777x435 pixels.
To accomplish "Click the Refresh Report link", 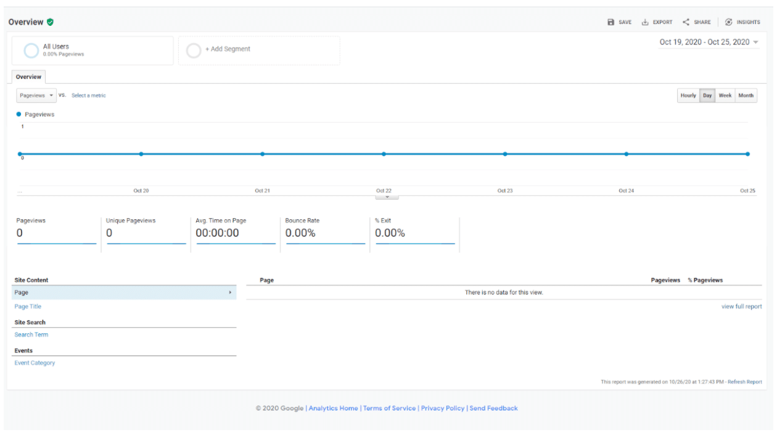I will point(744,382).
